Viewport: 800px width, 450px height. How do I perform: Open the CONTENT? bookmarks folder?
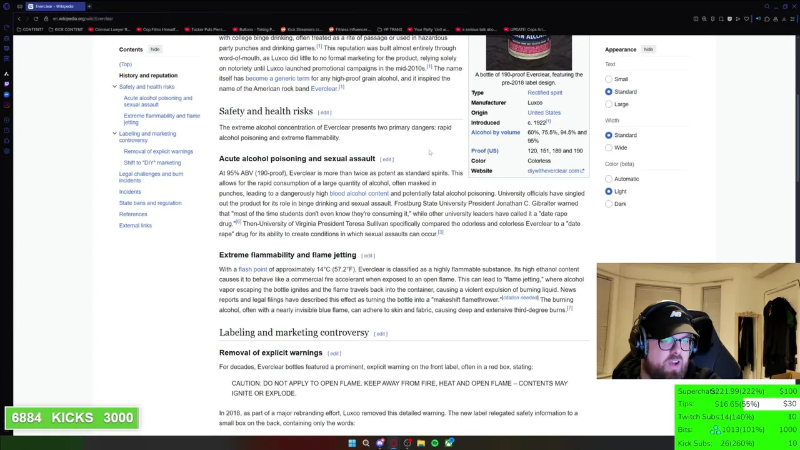[31, 29]
